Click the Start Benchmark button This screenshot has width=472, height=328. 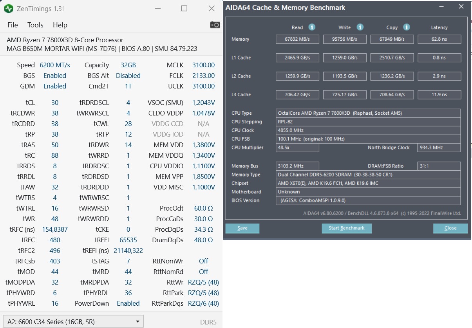(347, 228)
